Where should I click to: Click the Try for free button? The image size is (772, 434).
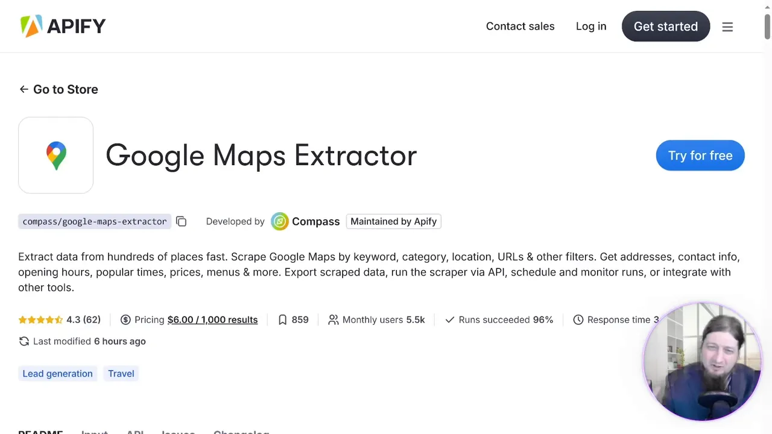[700, 156]
